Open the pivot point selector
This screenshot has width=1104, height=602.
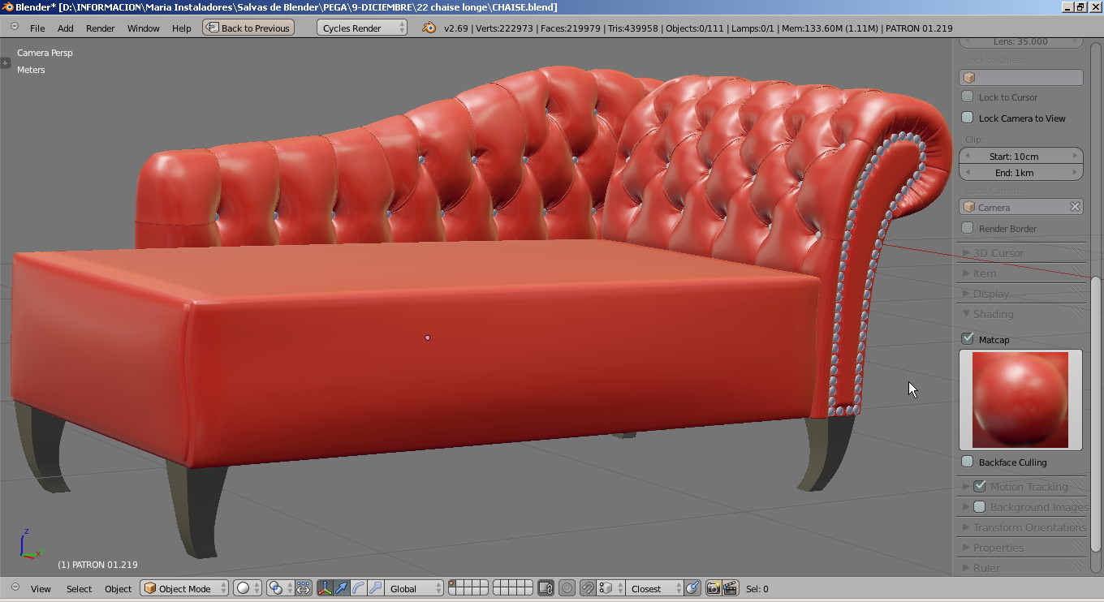pyautogui.click(x=280, y=588)
